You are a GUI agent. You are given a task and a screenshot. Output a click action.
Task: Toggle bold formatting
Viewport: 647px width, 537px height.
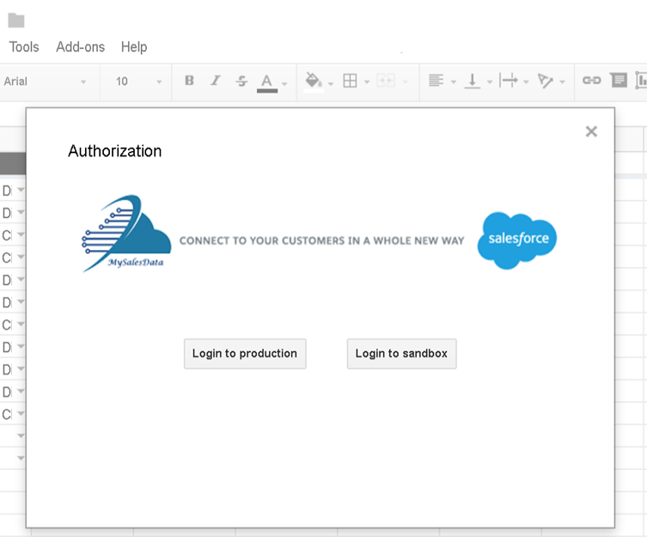pyautogui.click(x=189, y=81)
